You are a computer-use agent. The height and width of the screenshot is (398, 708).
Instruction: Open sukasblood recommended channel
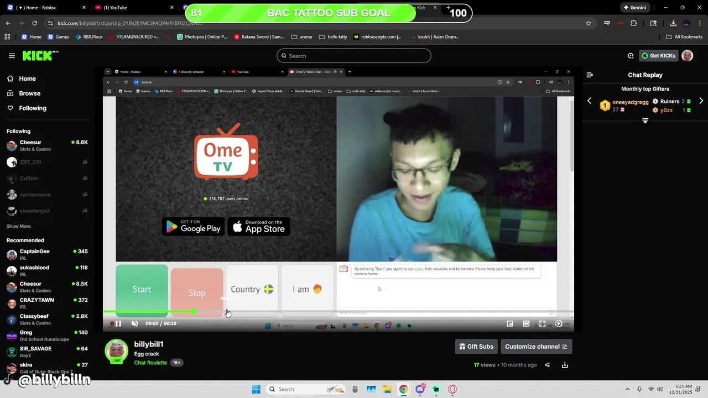(x=47, y=271)
